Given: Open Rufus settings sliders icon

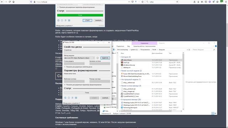Looking at the screenshot, I should 72,98.
